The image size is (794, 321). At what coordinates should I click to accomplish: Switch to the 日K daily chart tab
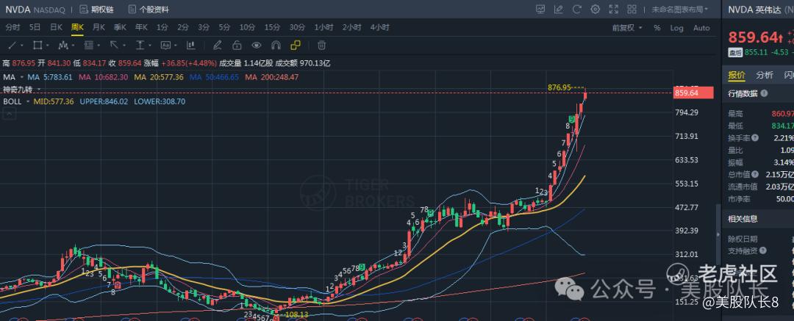(x=56, y=27)
